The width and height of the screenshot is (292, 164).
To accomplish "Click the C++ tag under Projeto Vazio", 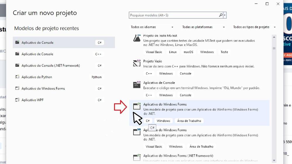I will (149, 74).
